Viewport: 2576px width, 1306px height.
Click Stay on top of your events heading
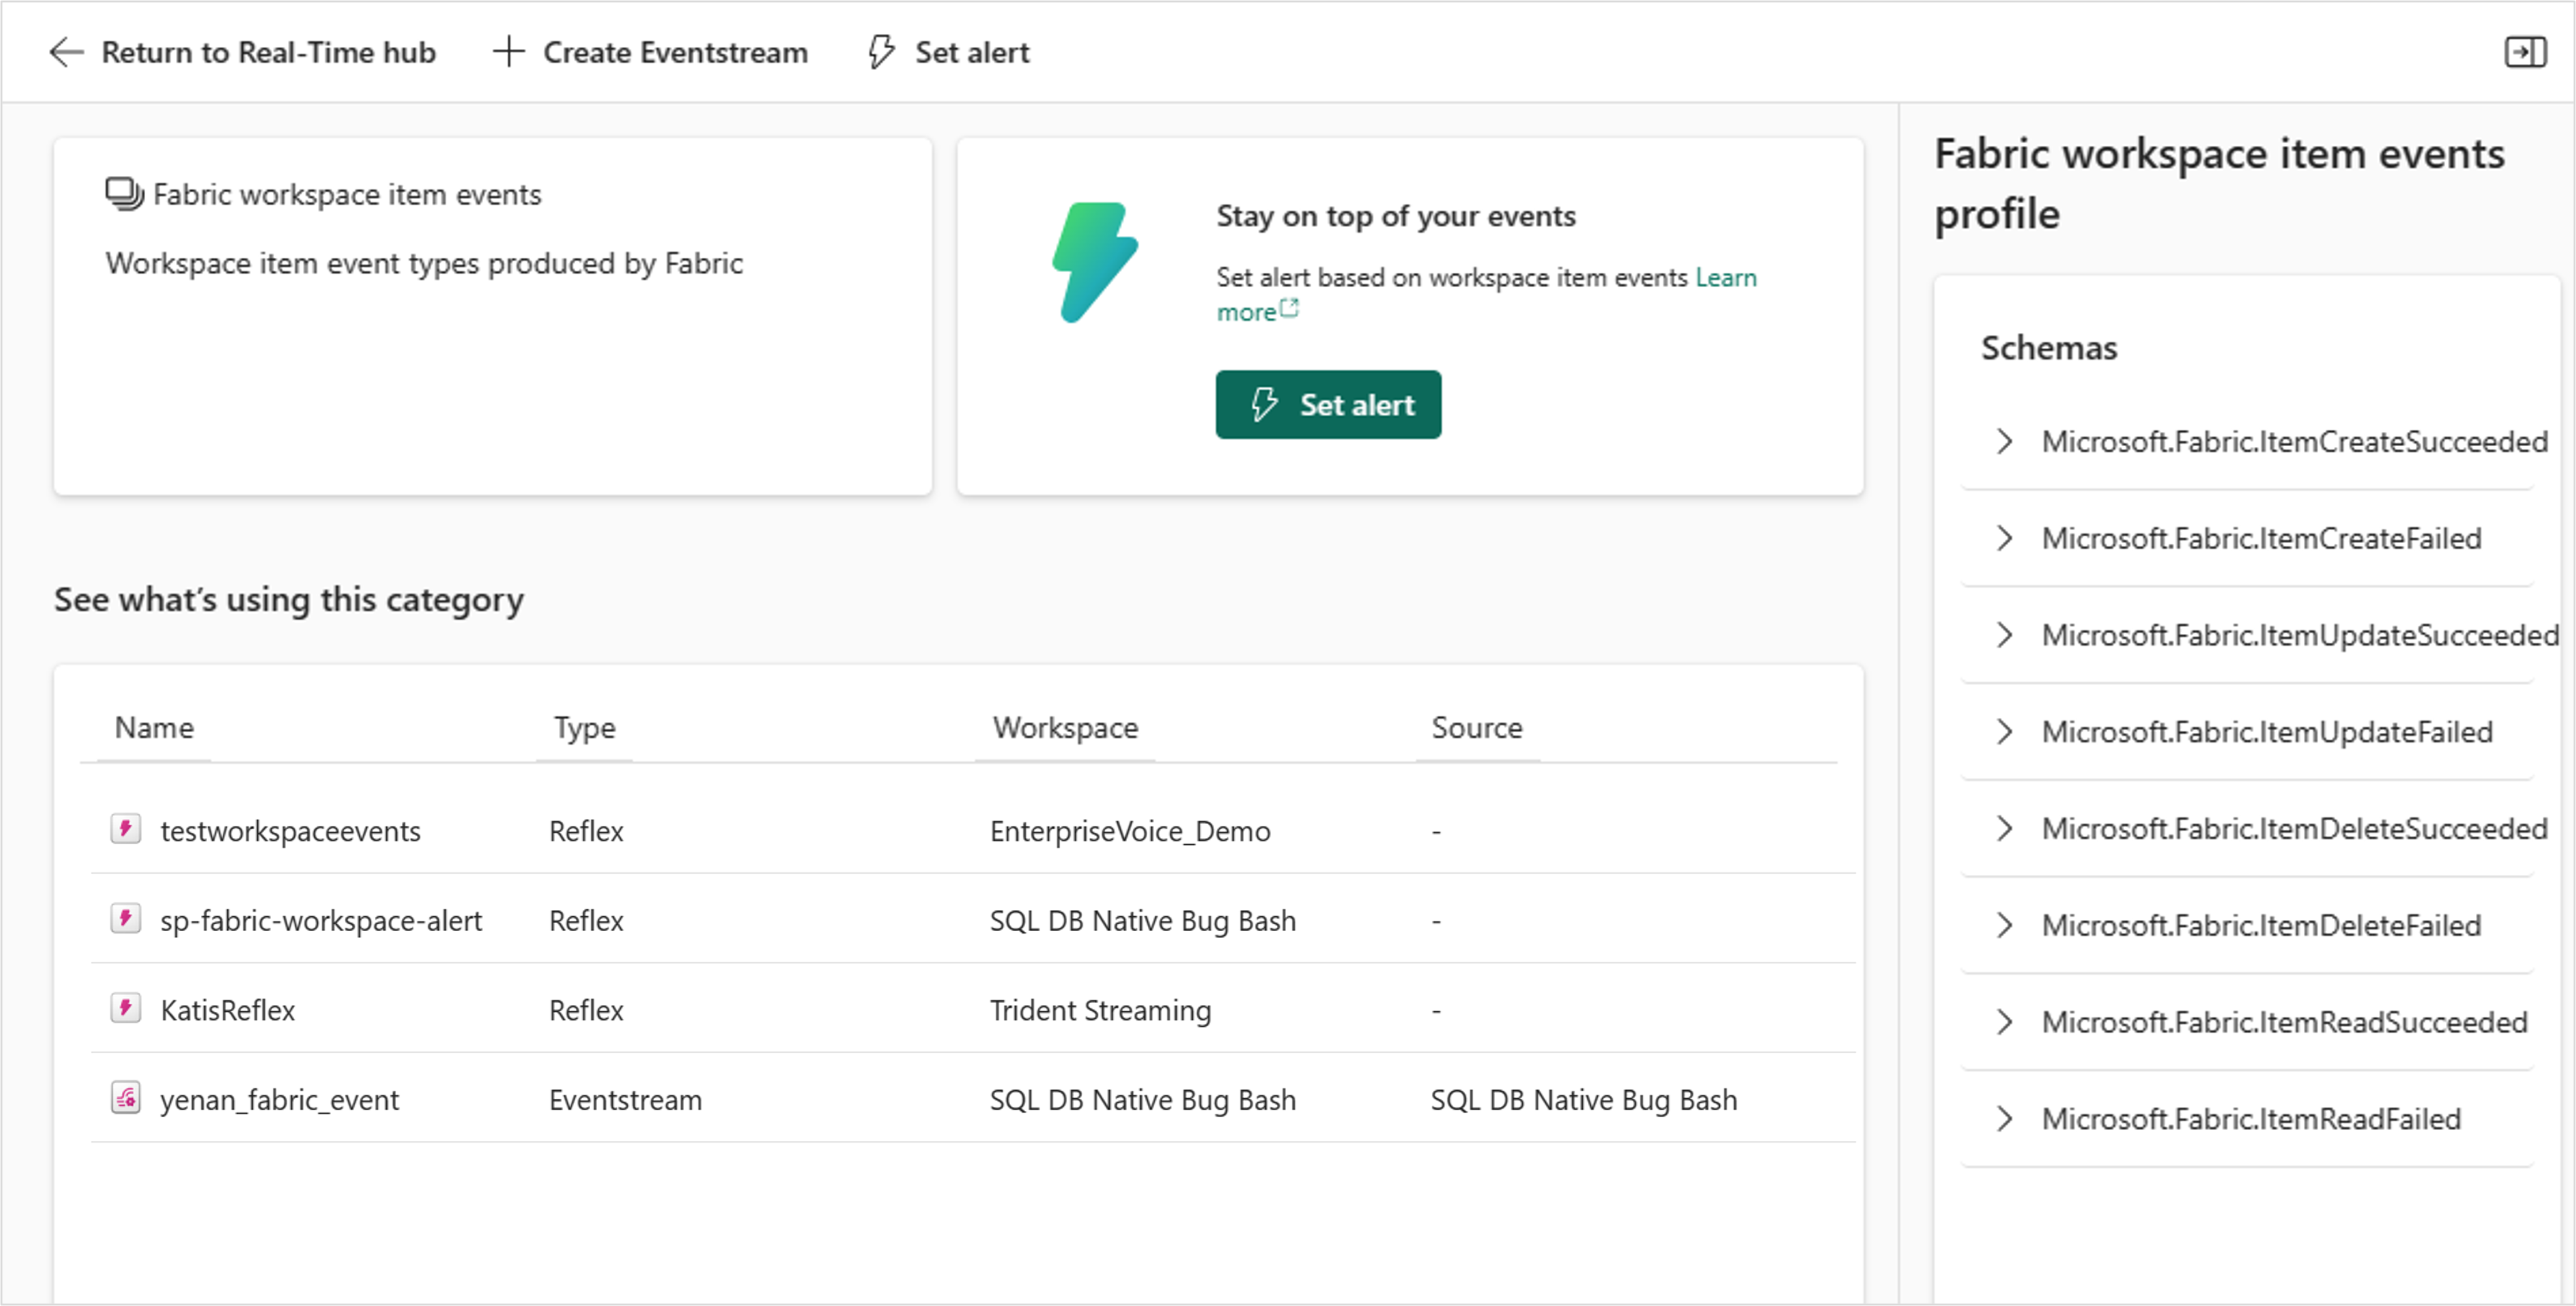(1396, 216)
